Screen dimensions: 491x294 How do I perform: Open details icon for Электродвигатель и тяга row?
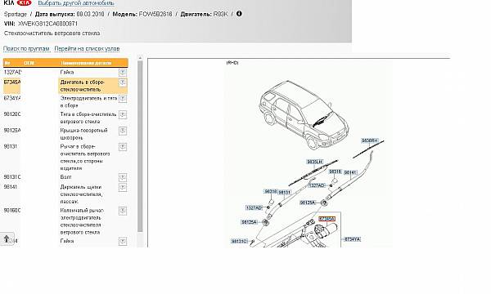[x=123, y=99]
